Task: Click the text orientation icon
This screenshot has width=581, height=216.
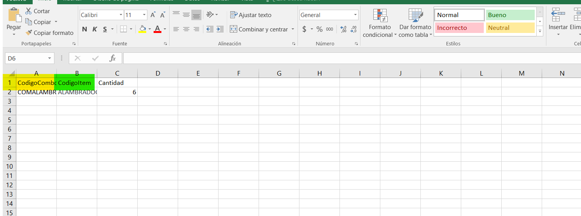Action: [x=210, y=15]
